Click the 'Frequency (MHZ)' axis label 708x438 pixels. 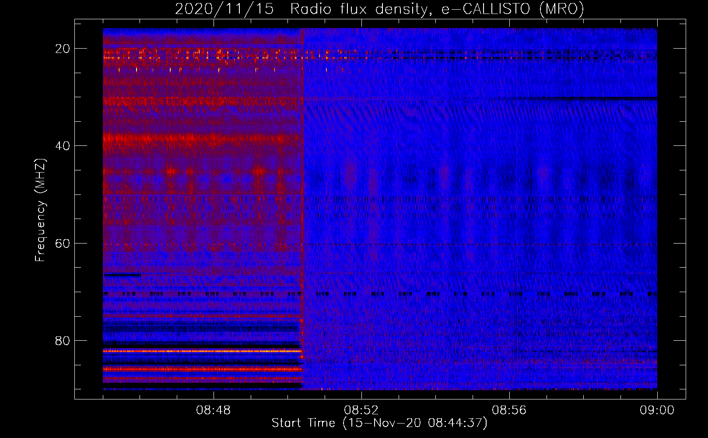(40, 210)
